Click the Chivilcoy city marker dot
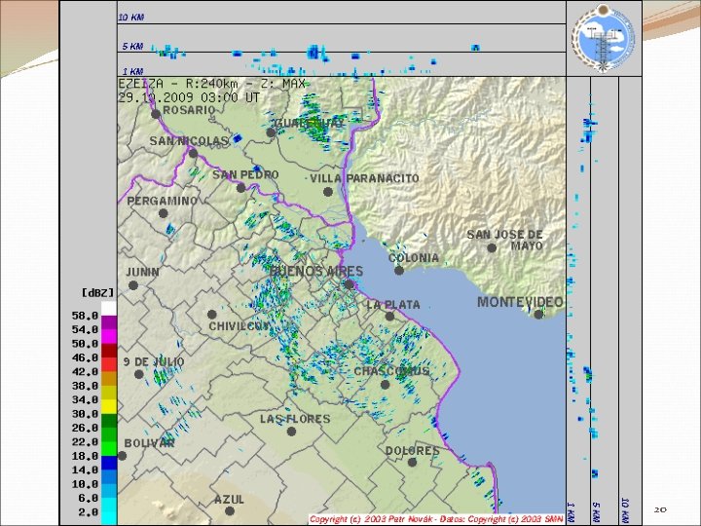The width and height of the screenshot is (701, 526). pos(212,315)
